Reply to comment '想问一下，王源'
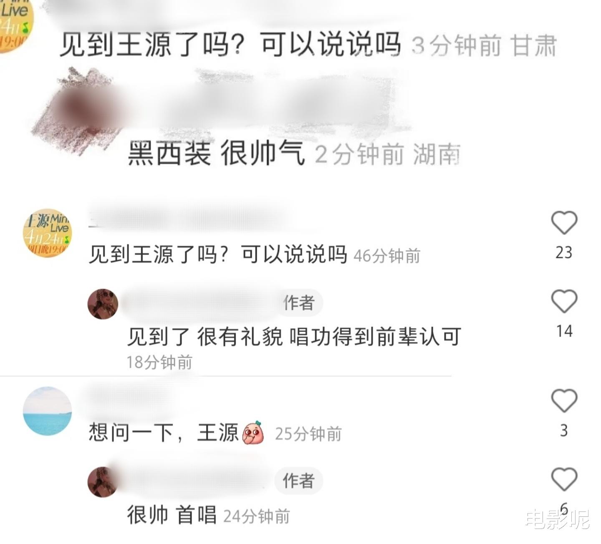This screenshot has width=601, height=544. pyautogui.click(x=163, y=433)
